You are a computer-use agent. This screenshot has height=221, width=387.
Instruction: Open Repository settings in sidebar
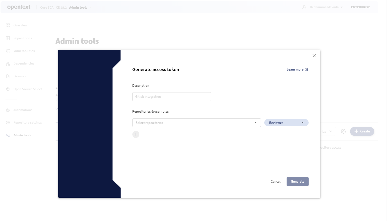point(28,123)
